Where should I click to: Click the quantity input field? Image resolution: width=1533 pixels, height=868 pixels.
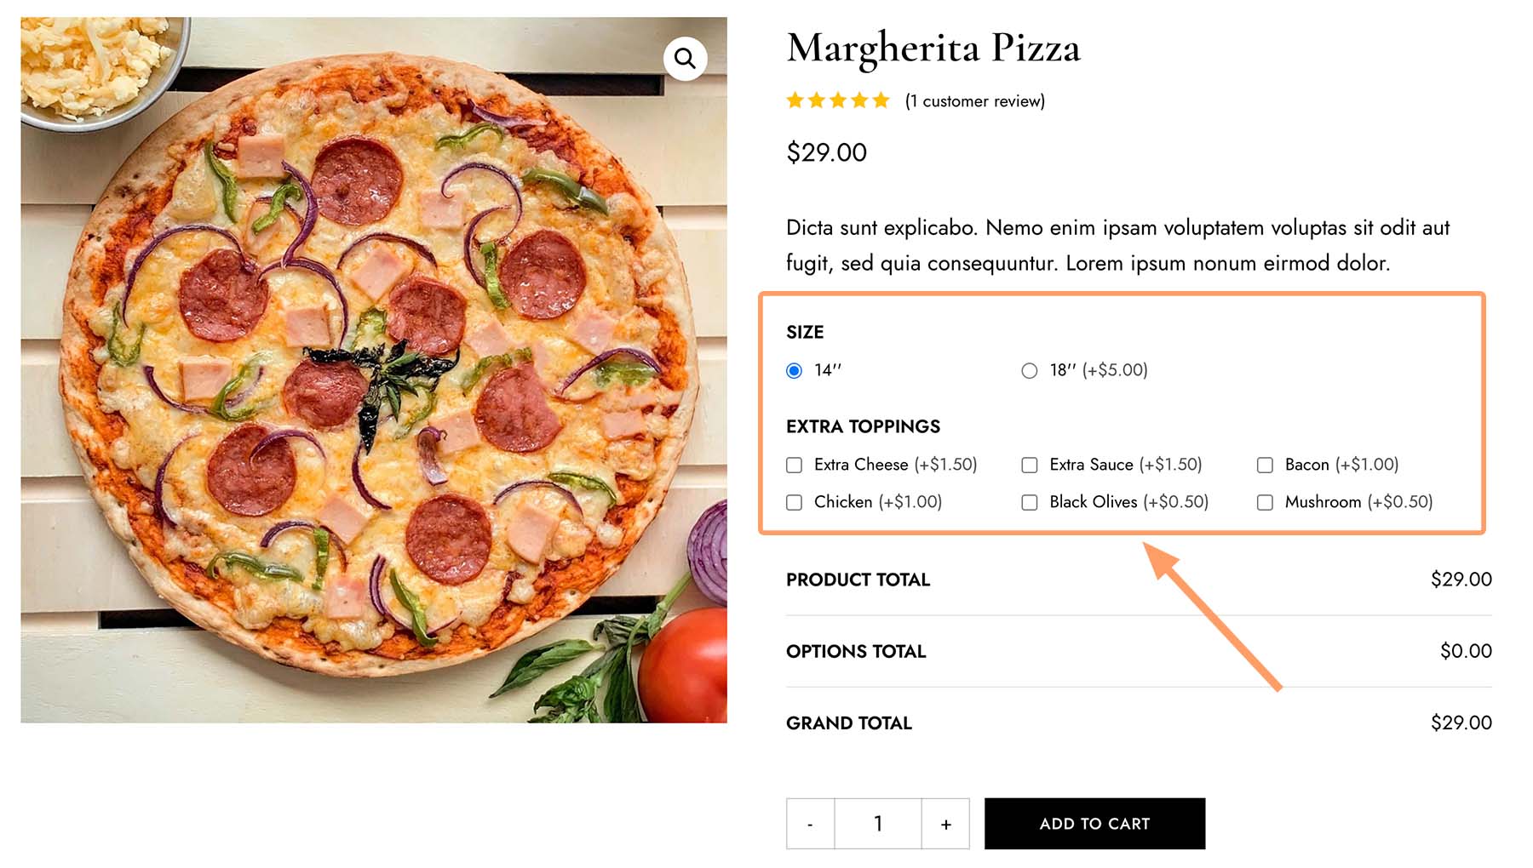(877, 823)
